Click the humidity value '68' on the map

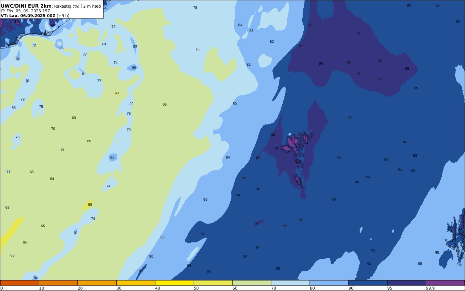point(7,208)
